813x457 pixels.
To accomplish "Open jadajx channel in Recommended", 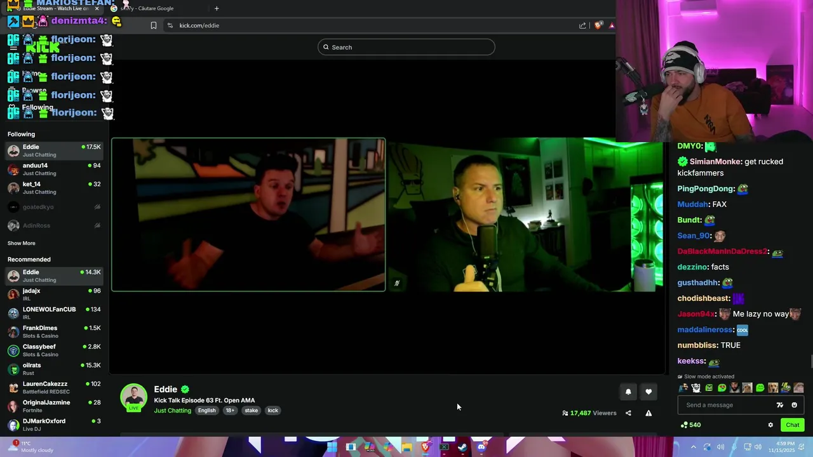I will tap(54, 294).
